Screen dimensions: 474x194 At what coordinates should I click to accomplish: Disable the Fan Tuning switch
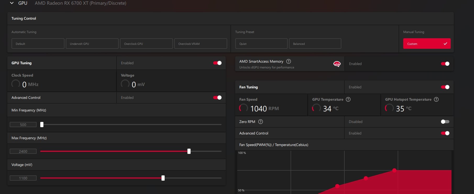(x=445, y=87)
